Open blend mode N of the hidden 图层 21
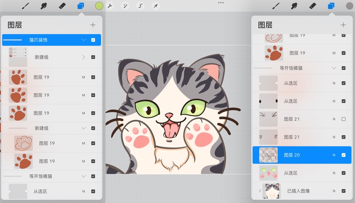Image resolution: width=355 pixels, height=203 pixels. coord(334,119)
